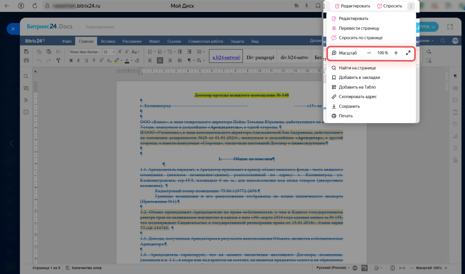Click the fullscreen arrows in Масштаб row

[408, 53]
